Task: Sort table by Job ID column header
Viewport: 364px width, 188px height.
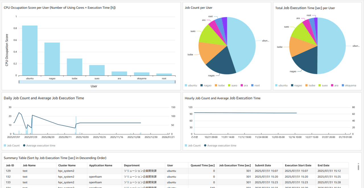Action: (10, 165)
